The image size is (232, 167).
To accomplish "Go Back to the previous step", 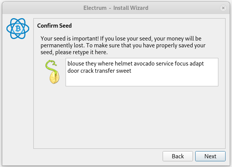I will [x=178, y=156].
